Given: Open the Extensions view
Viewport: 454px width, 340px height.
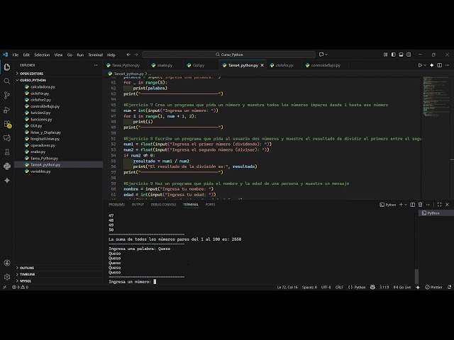Looking at the screenshot, I should point(7,124).
